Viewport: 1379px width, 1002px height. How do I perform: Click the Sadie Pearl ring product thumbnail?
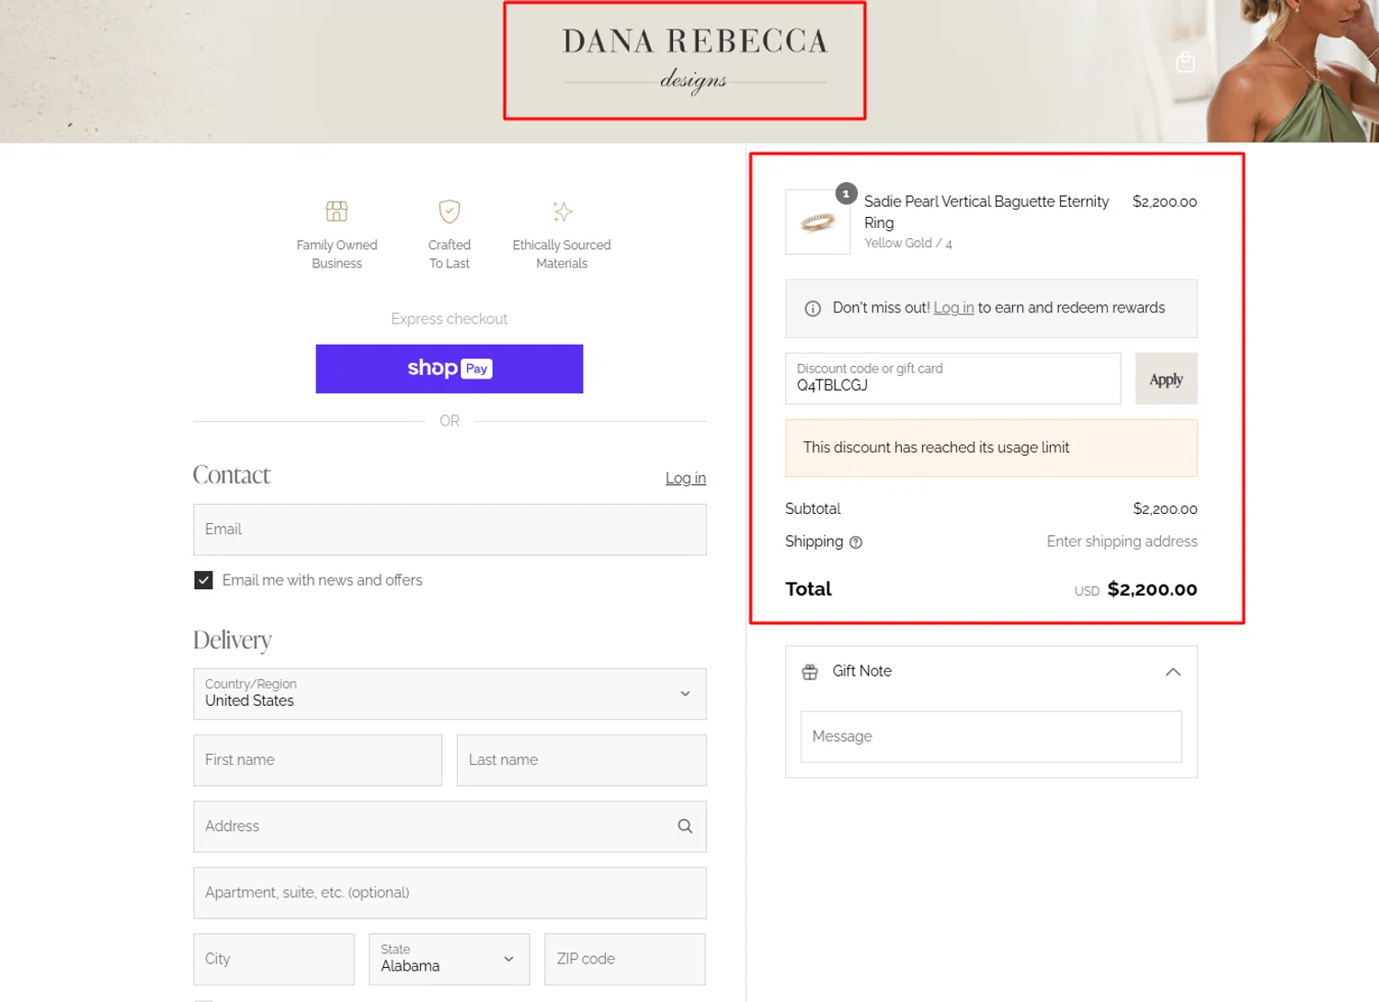click(x=817, y=222)
